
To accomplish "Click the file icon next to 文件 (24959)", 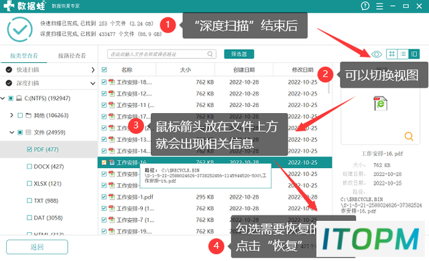I will pyautogui.click(x=28, y=132).
